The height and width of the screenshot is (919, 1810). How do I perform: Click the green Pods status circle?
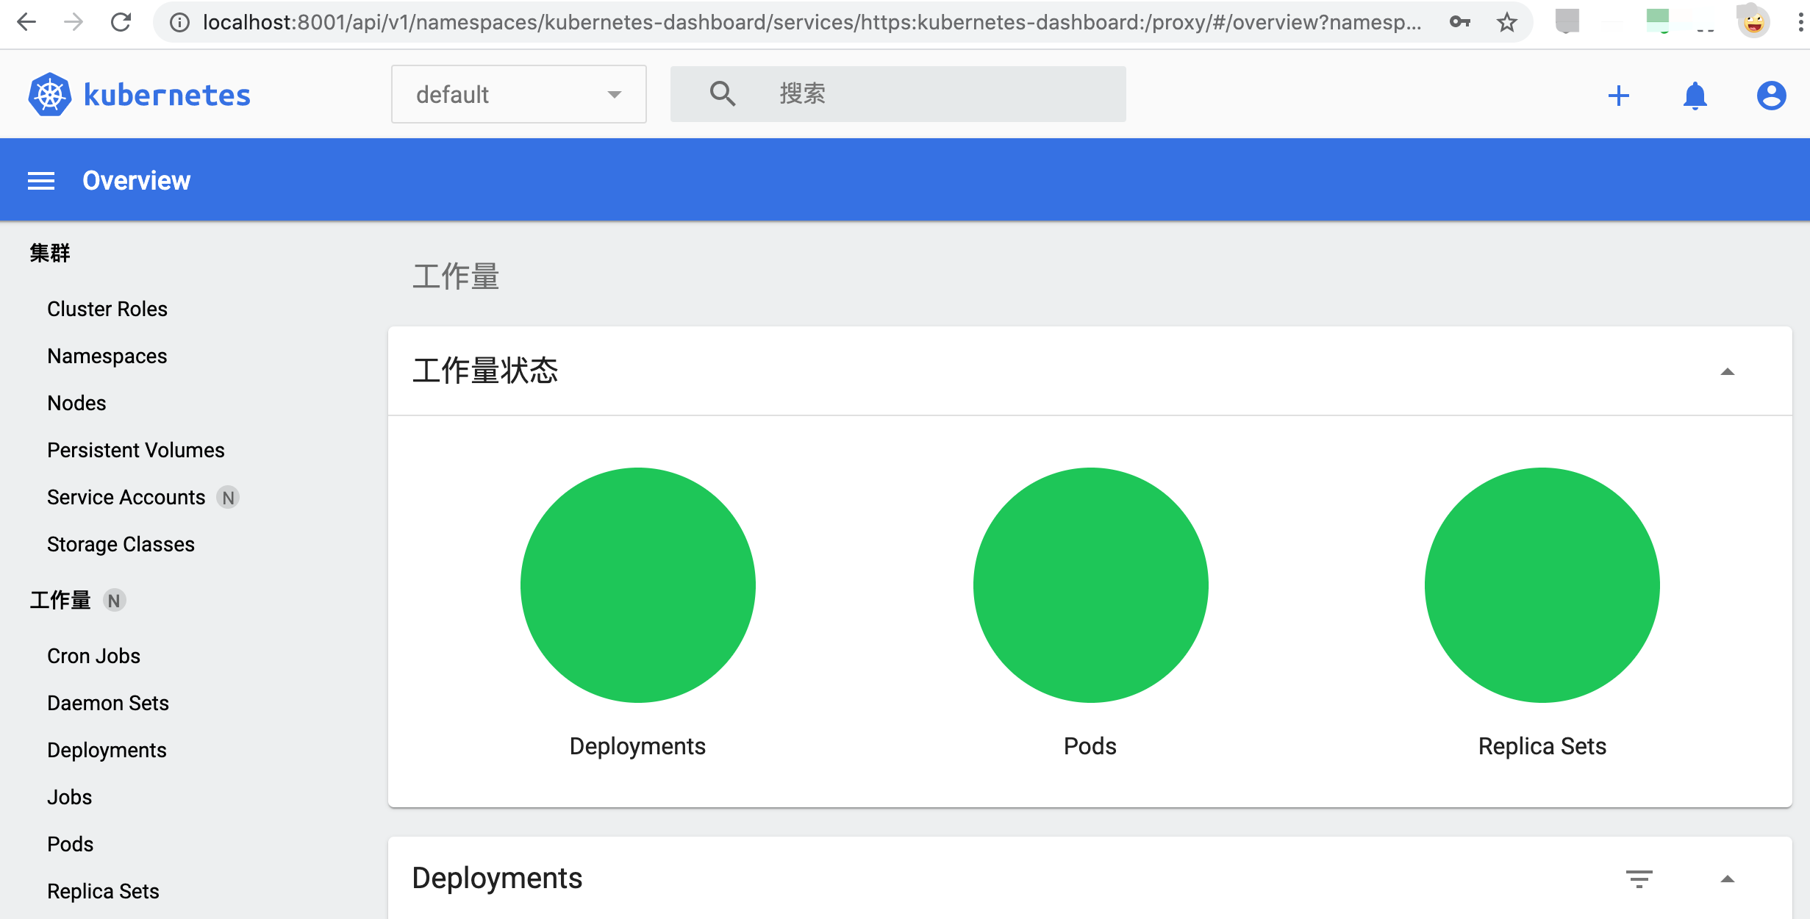pyautogui.click(x=1090, y=584)
